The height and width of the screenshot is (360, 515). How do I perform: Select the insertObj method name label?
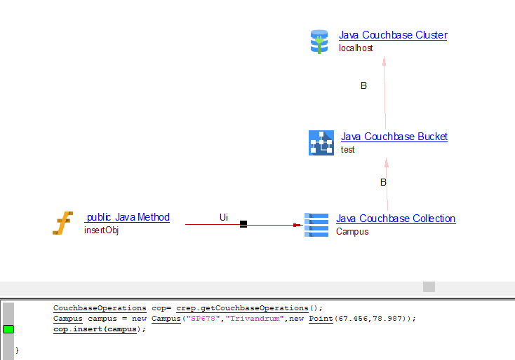click(x=102, y=230)
